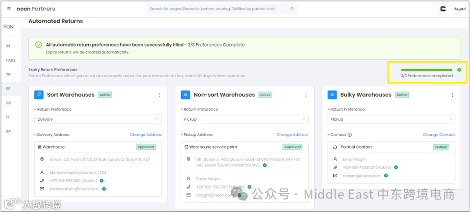Open the IN sidebar section

coord(8,46)
